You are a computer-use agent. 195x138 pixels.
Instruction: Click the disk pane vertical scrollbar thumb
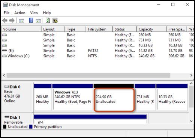[x=191, y=96]
